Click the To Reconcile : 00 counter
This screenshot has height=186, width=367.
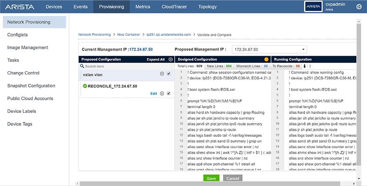286,66
